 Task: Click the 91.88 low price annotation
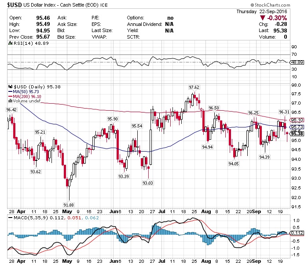tap(68, 204)
